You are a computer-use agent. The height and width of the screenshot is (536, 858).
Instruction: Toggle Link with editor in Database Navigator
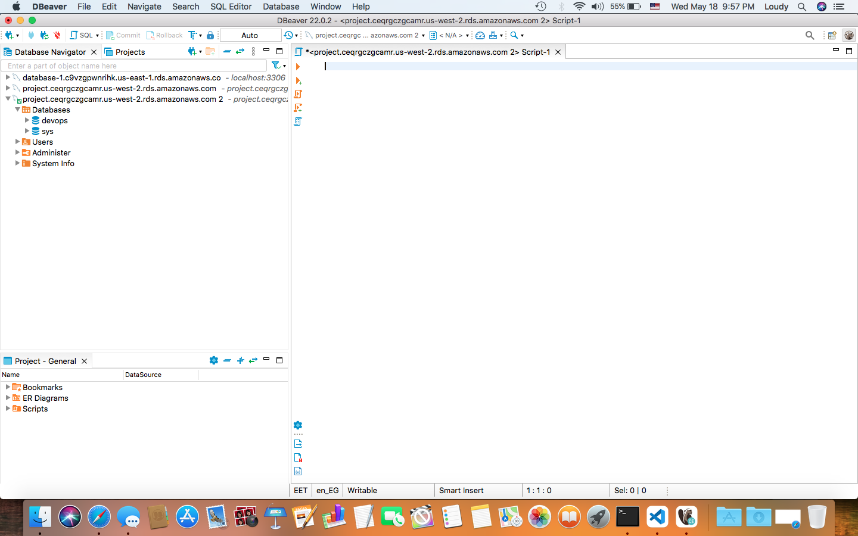click(x=240, y=52)
